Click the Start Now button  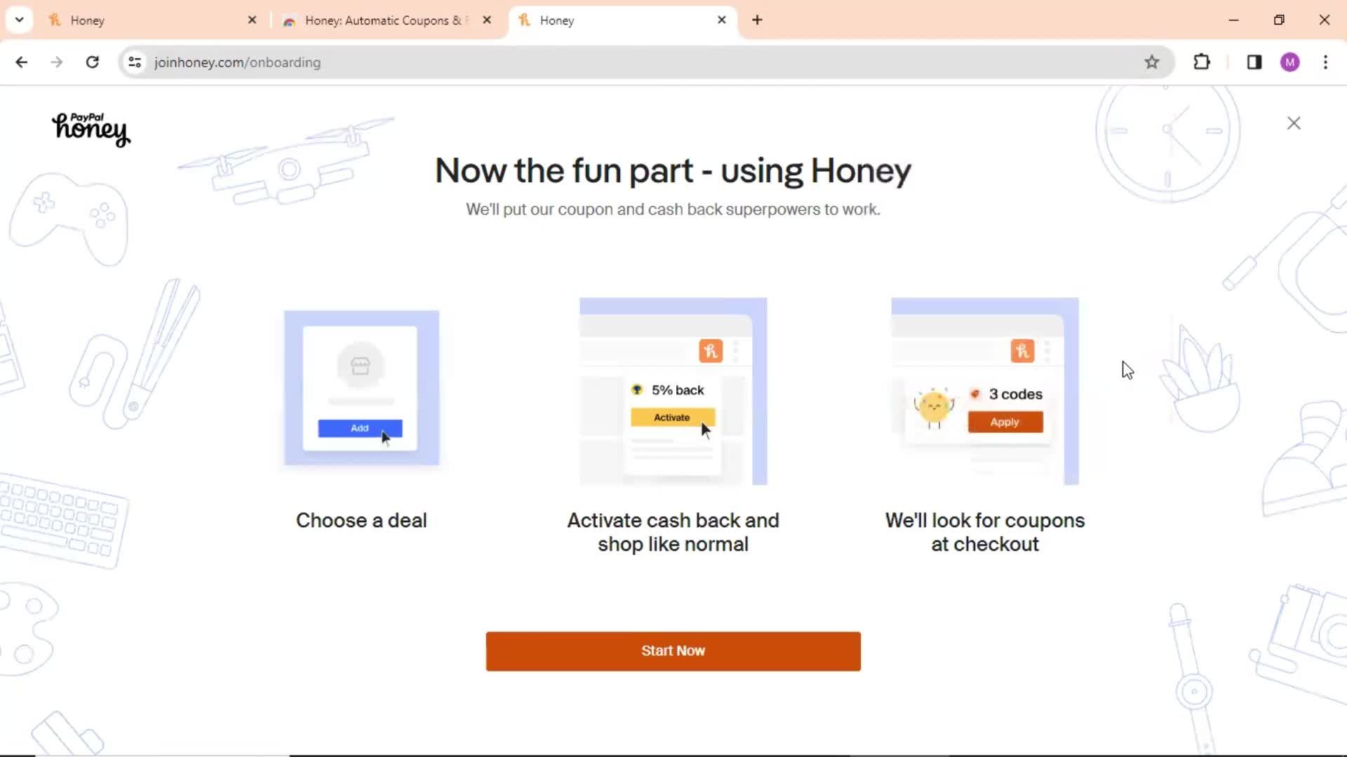pos(673,650)
